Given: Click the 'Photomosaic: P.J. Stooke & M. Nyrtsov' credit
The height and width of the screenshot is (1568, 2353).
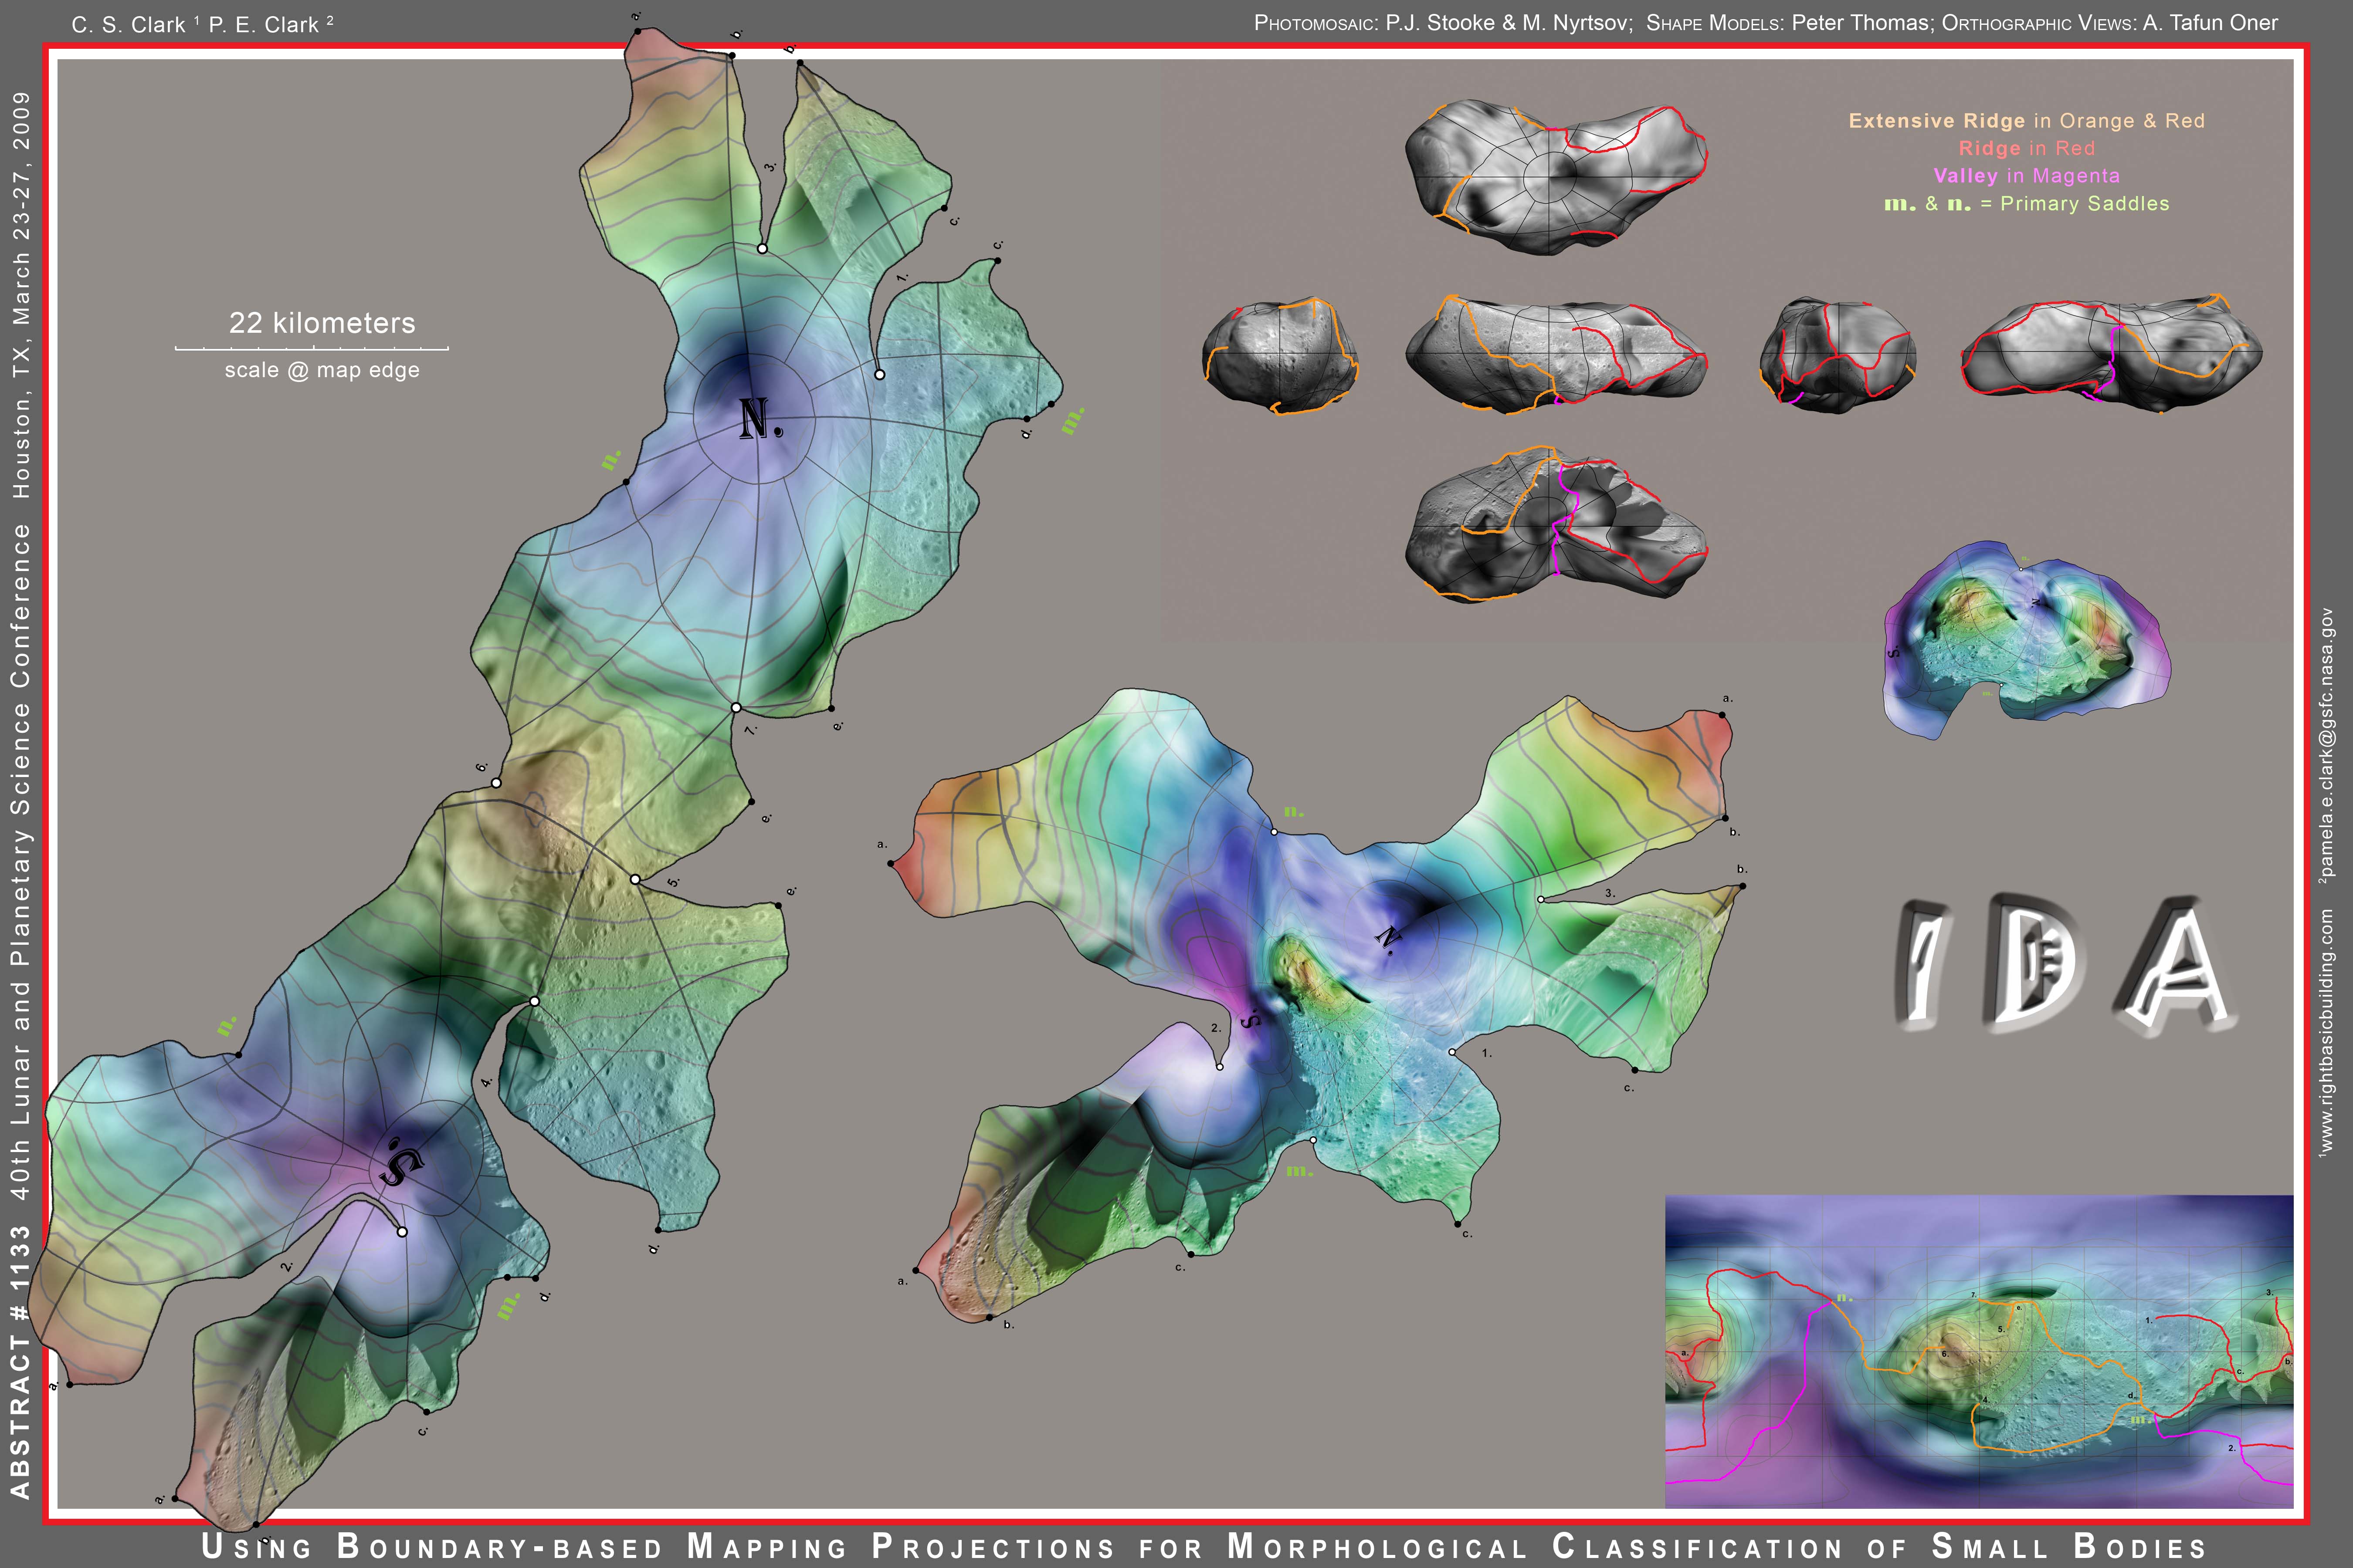Looking at the screenshot, I should (1443, 23).
